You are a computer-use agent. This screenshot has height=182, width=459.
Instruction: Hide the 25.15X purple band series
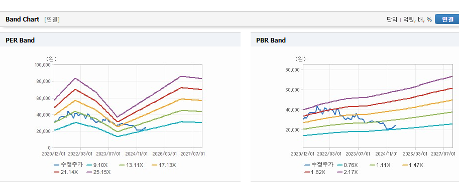click(x=98, y=172)
